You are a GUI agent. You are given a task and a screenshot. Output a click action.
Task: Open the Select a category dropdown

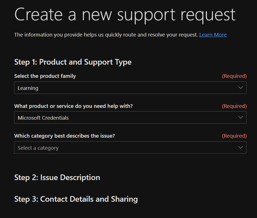(x=130, y=147)
